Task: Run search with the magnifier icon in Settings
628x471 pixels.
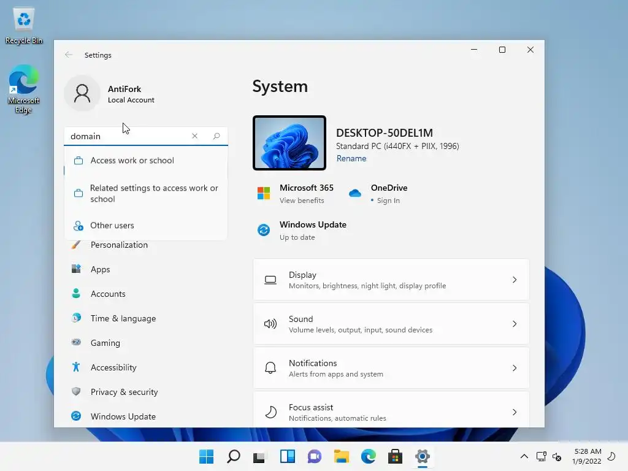Action: pos(216,136)
